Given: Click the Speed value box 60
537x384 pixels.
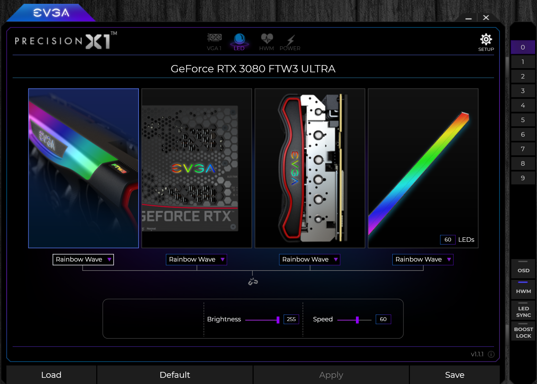Looking at the screenshot, I should coord(383,319).
